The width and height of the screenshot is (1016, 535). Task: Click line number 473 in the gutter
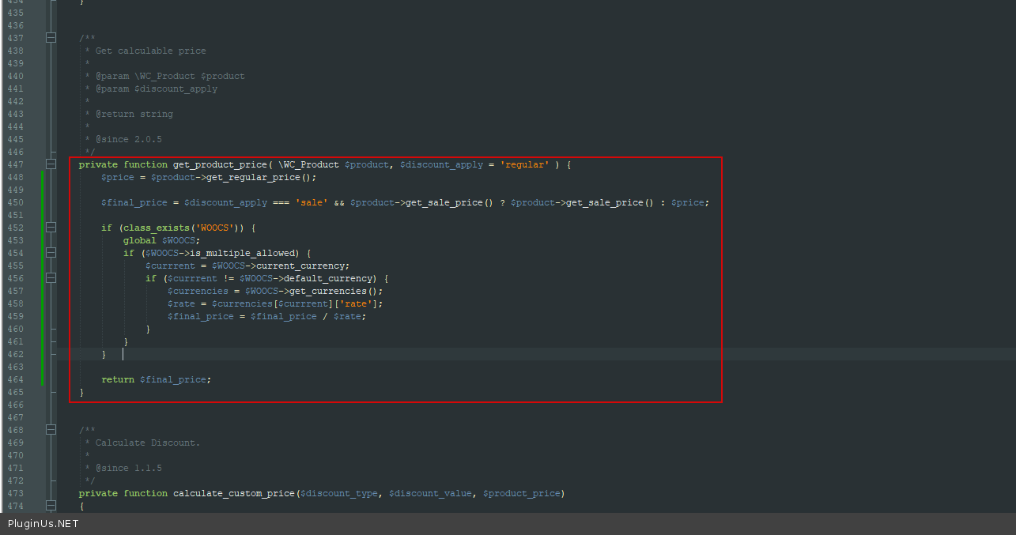15,493
